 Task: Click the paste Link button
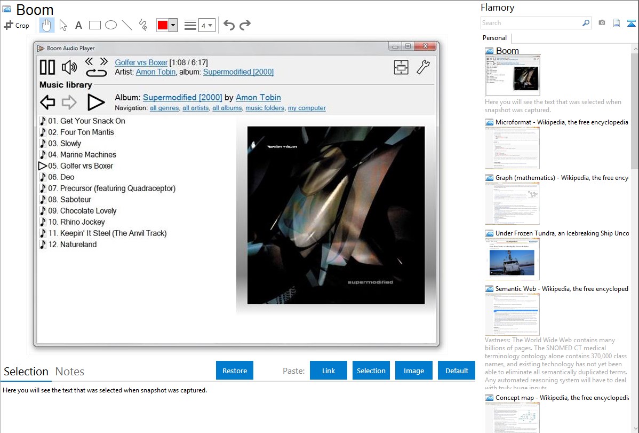coord(329,371)
